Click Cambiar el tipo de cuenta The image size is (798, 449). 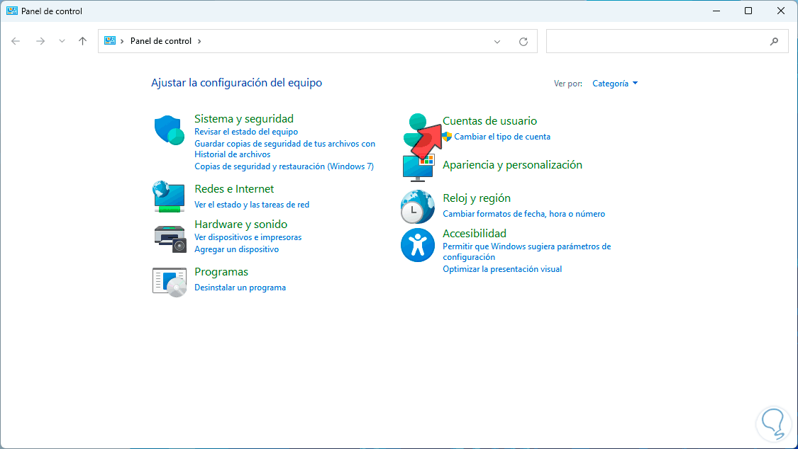coord(502,136)
